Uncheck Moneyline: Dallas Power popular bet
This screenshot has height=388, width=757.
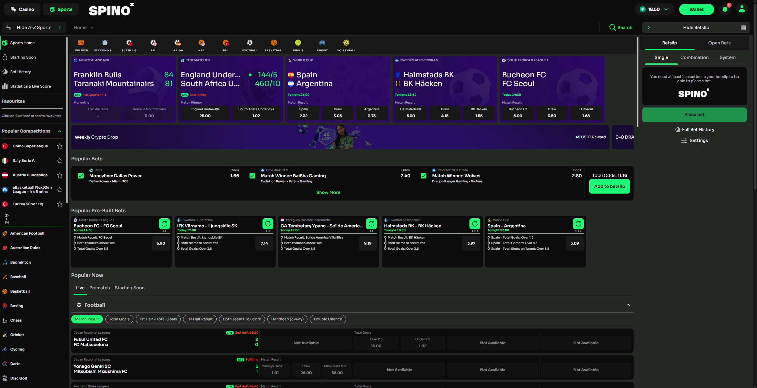coord(81,176)
